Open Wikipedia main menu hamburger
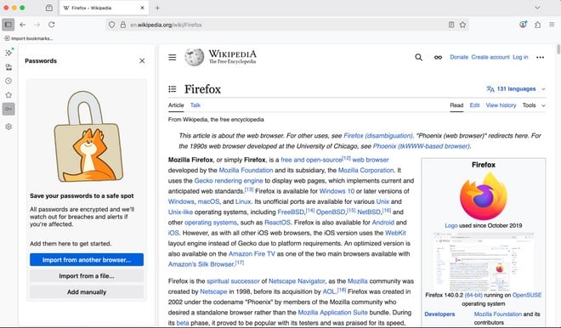Viewport: 561px width, 328px height. coord(172,57)
